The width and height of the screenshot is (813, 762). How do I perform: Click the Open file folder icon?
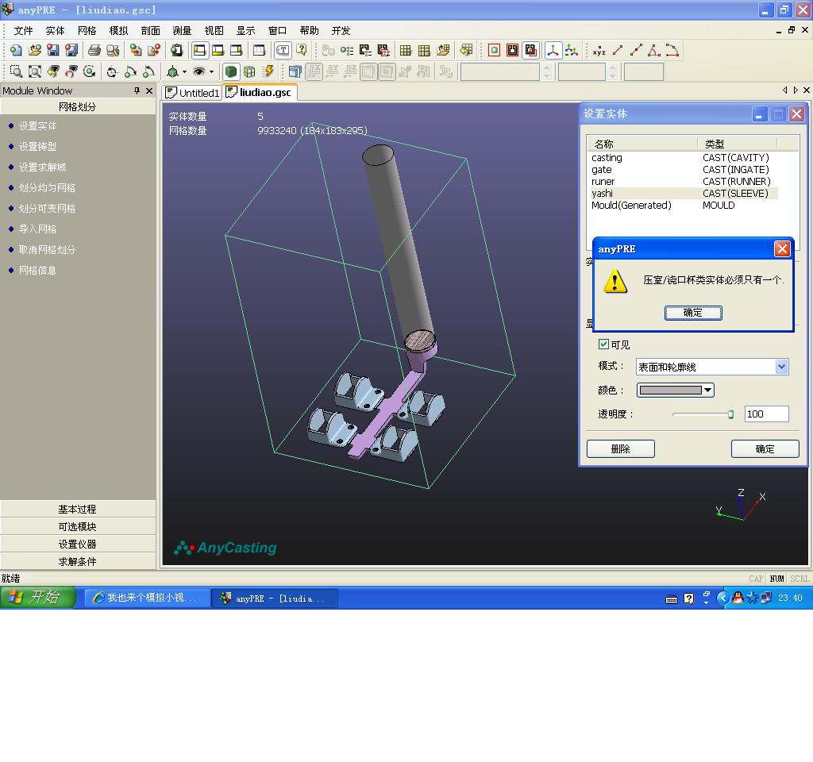(35, 50)
